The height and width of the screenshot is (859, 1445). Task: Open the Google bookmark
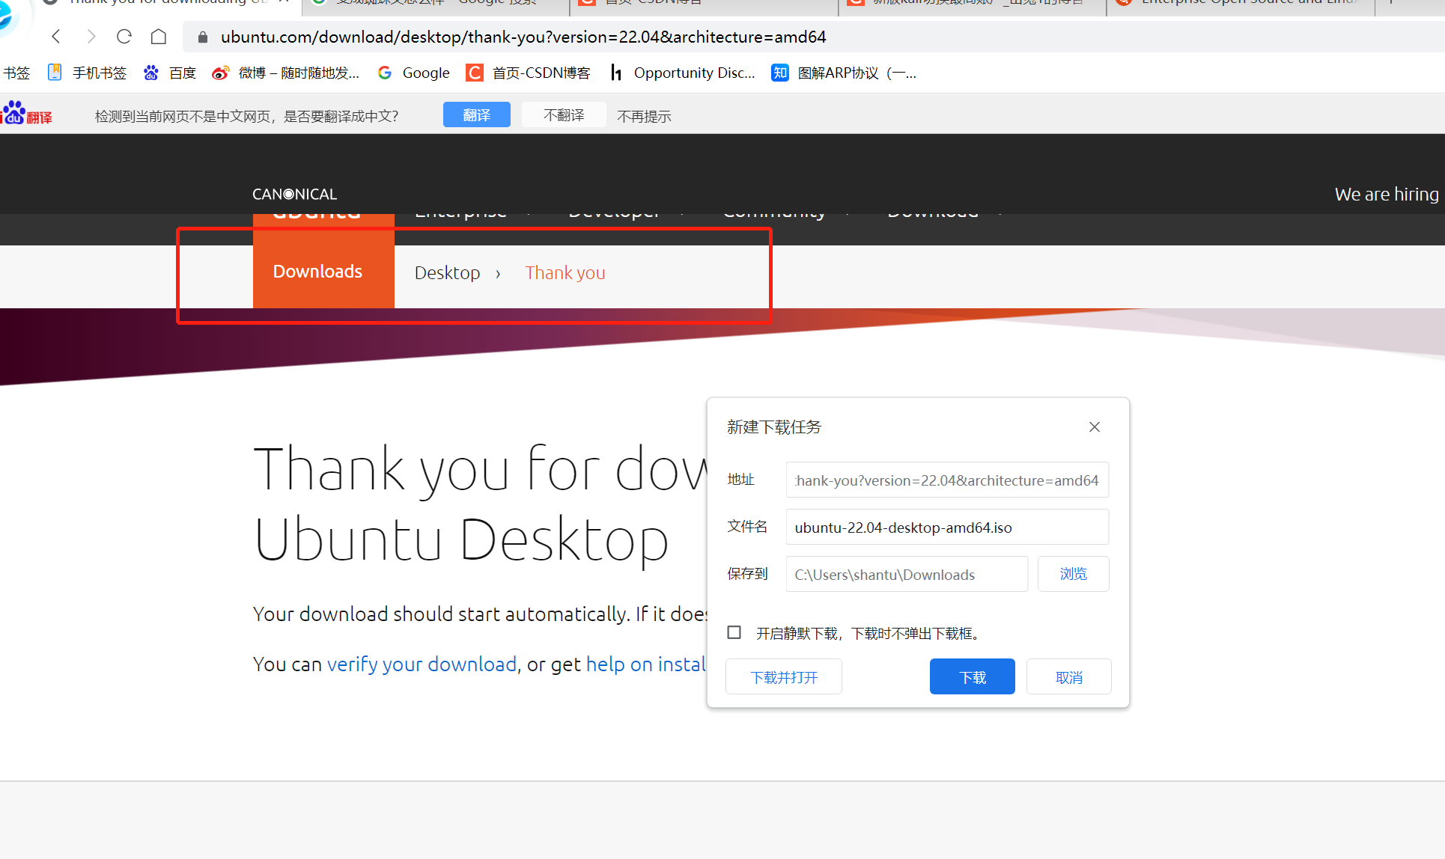414,73
